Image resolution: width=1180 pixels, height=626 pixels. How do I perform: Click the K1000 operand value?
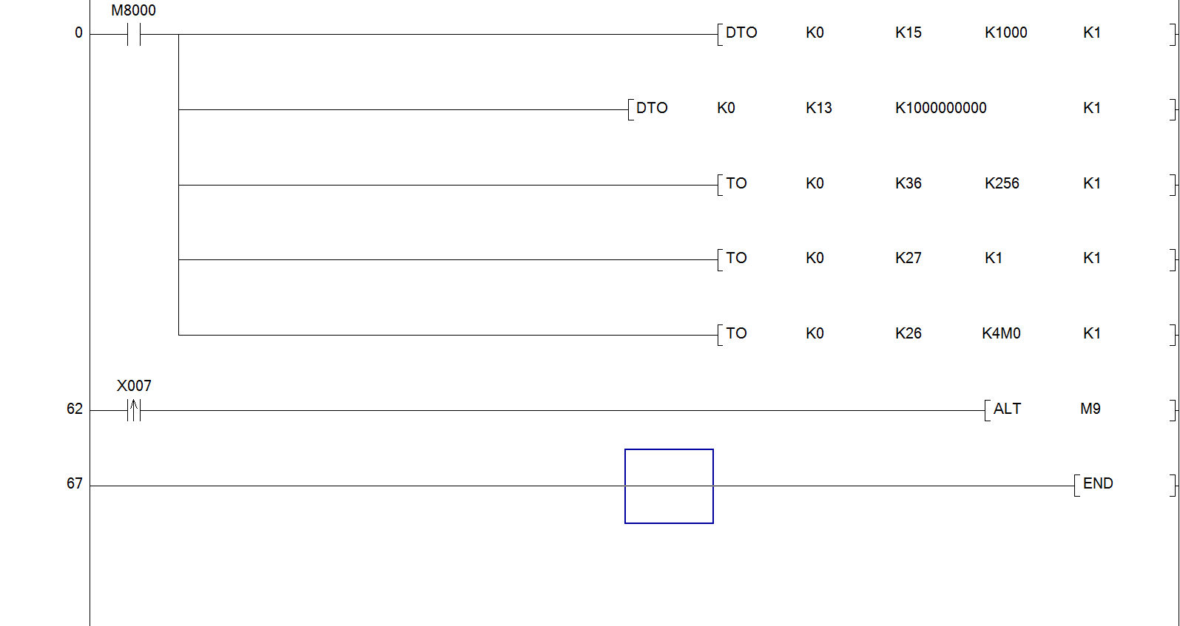point(1005,33)
